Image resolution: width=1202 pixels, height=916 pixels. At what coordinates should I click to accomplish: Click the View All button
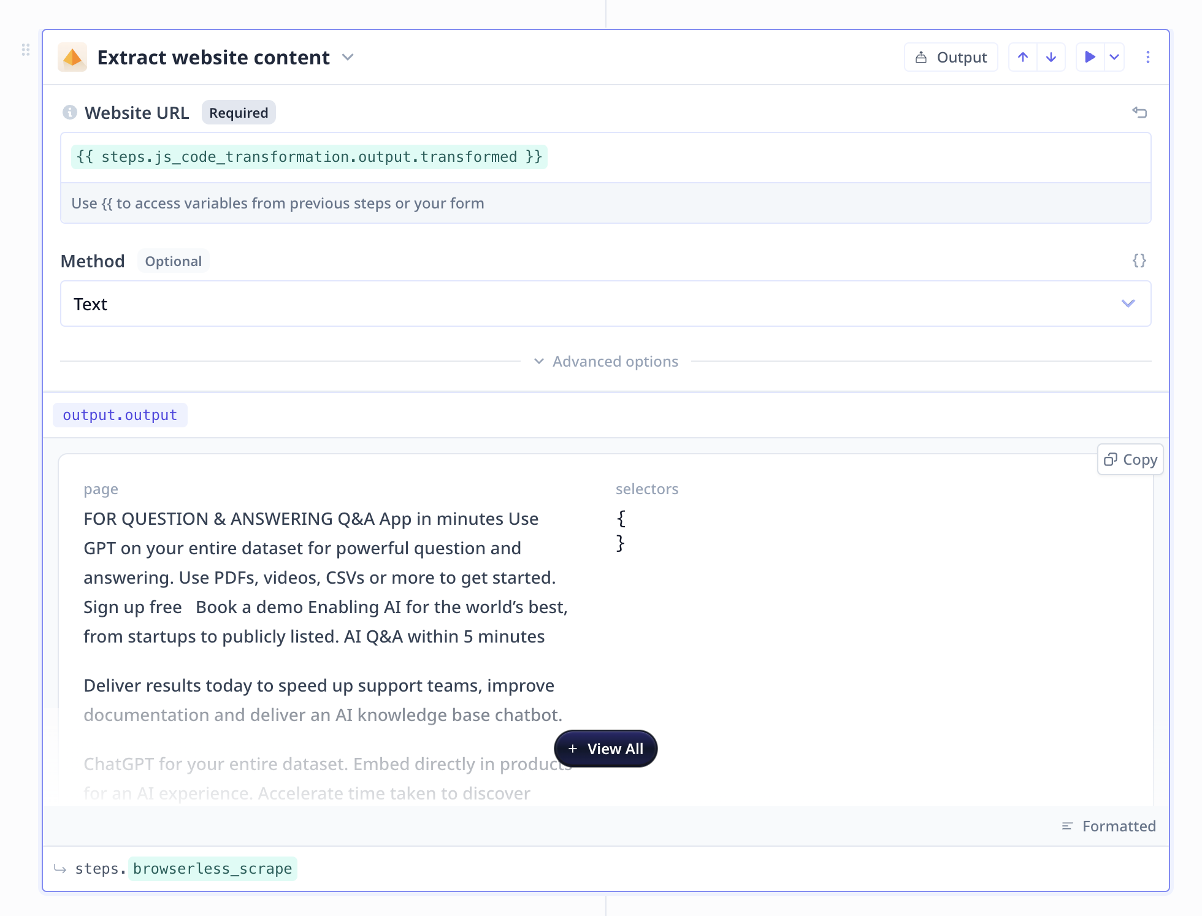(x=605, y=749)
